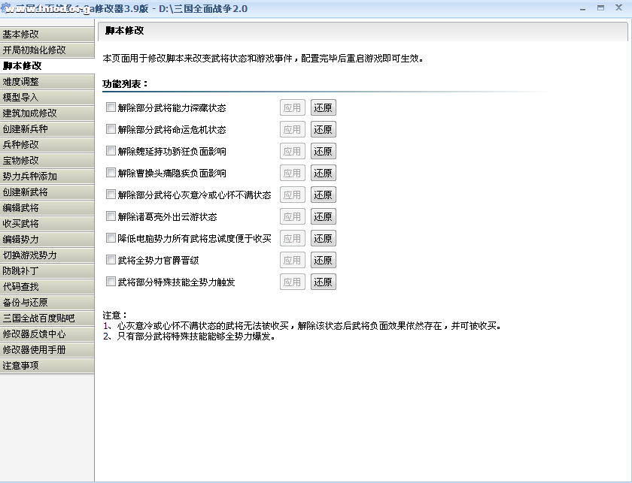Open 备份与还原 in the sidebar
The image size is (632, 483).
tap(47, 302)
